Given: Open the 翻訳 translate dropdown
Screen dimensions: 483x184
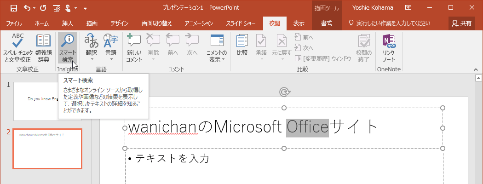Looking at the screenshot, I should tap(92, 48).
